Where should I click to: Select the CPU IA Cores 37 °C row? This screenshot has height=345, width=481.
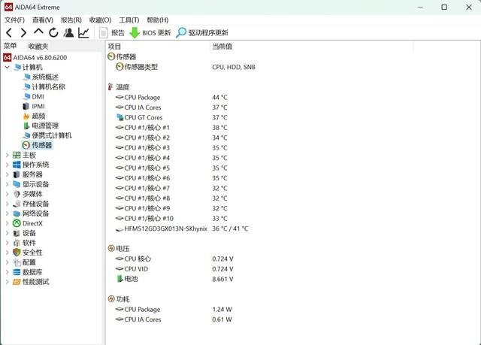pos(171,107)
